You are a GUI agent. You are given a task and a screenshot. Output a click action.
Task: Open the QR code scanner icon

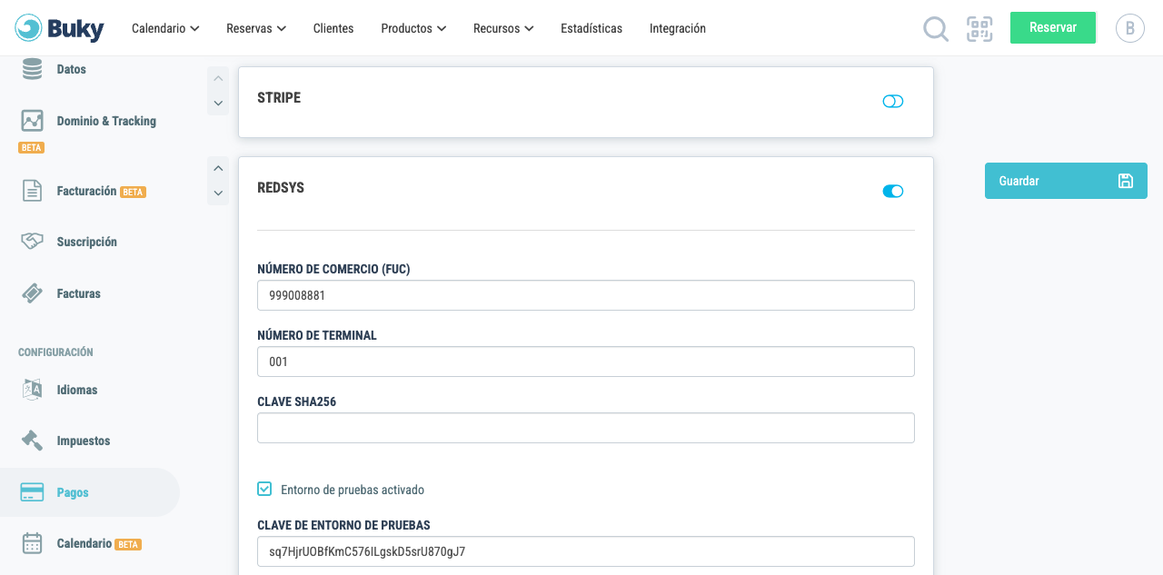[979, 28]
